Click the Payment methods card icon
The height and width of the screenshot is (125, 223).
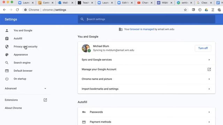84,122
